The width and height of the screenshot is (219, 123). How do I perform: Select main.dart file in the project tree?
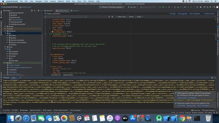[14, 61]
